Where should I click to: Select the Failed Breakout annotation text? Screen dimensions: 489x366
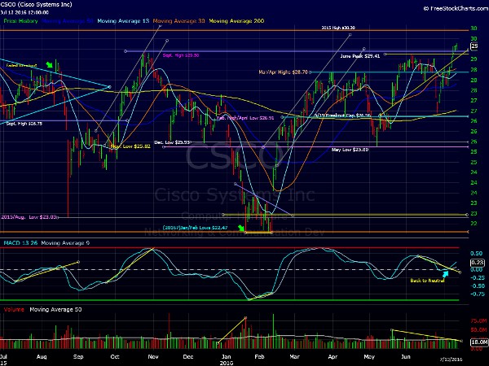pyautogui.click(x=21, y=66)
